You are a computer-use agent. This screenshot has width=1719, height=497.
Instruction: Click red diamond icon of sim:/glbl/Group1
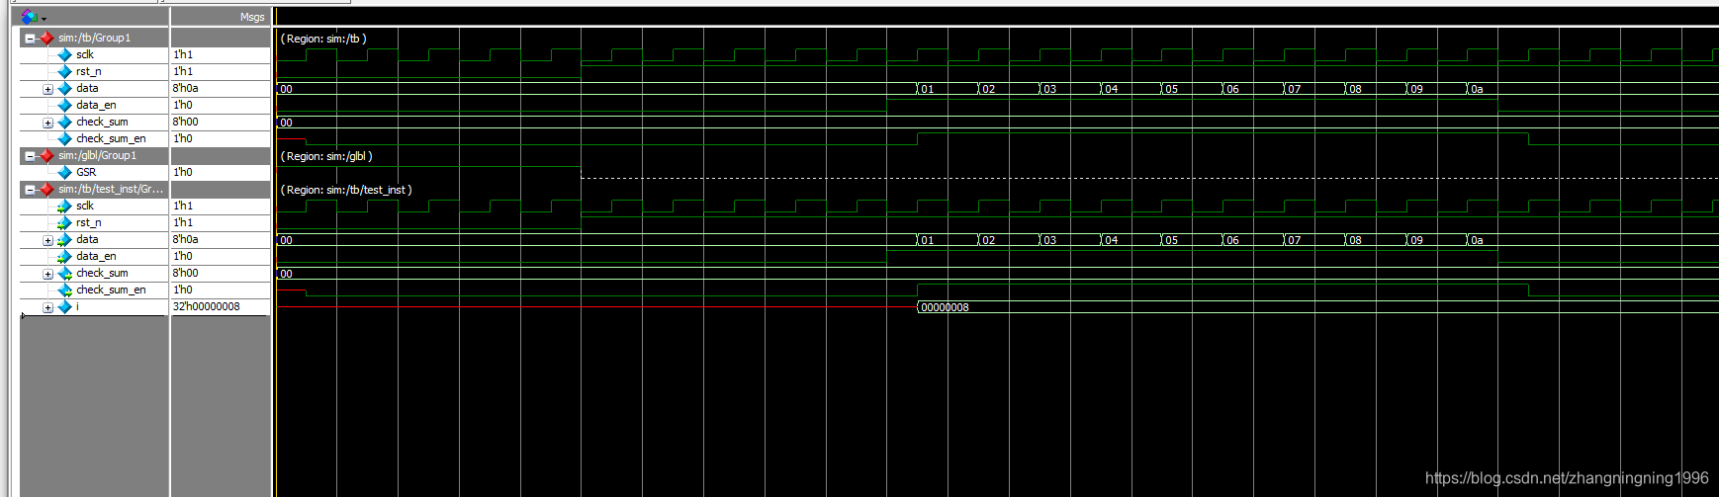pos(46,156)
